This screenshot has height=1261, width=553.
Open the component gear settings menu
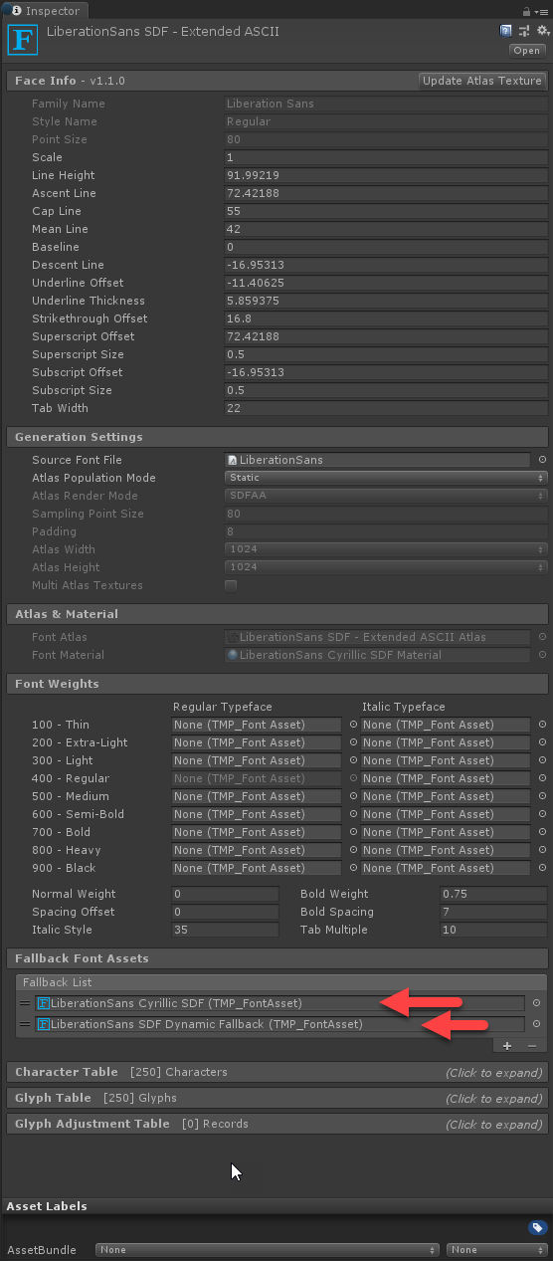coord(542,31)
